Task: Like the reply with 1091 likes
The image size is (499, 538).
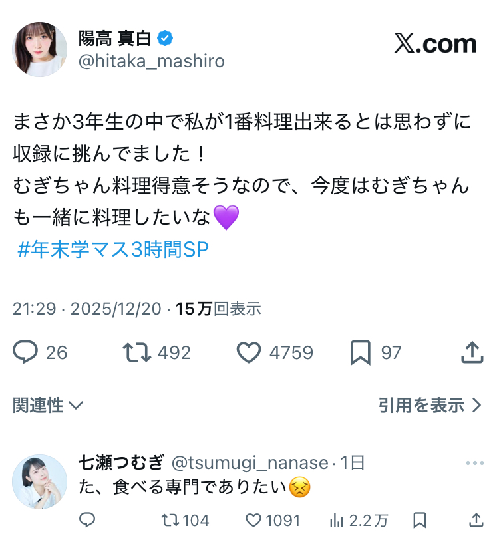Action: [253, 520]
